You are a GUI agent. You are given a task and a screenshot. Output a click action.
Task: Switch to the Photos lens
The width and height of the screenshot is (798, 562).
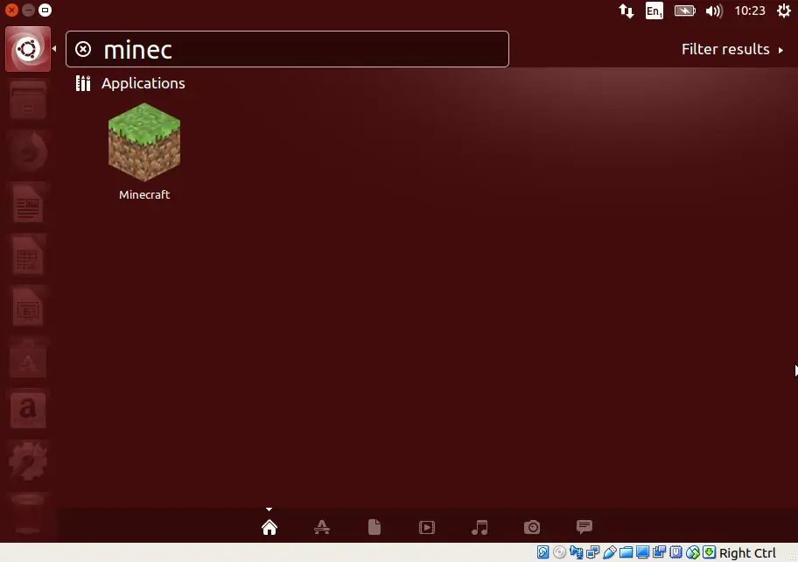(x=532, y=527)
